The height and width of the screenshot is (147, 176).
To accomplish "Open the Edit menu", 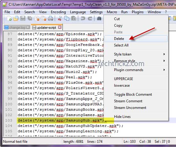I will coord(17,12).
